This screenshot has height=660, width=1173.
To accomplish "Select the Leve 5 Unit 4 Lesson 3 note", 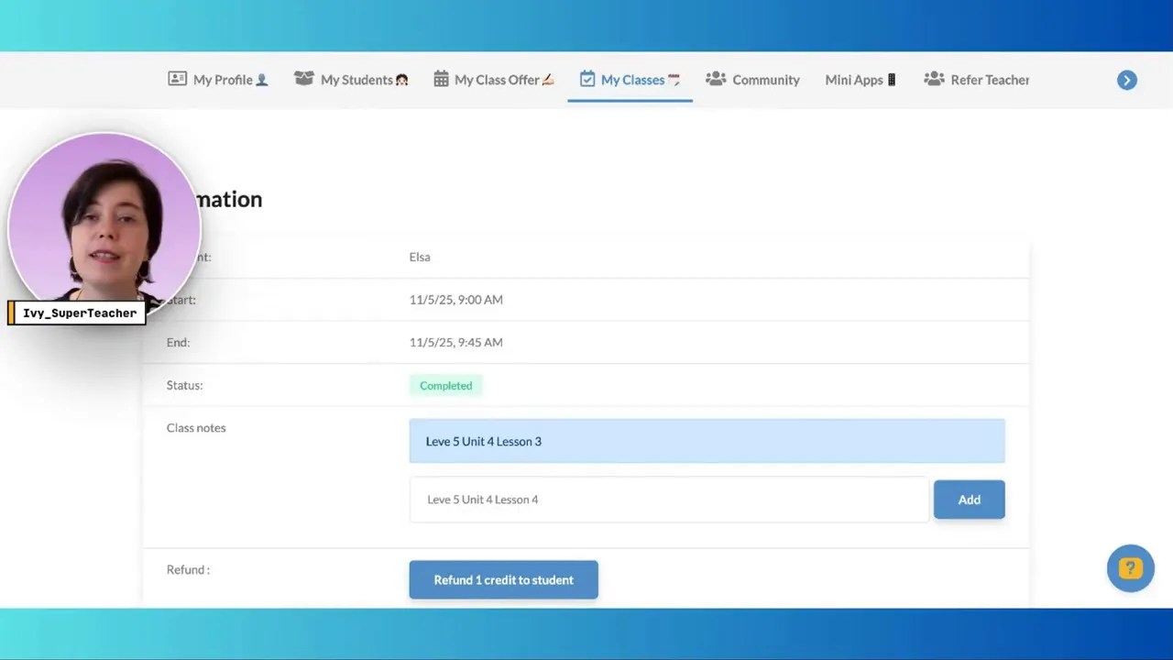I will (x=706, y=441).
